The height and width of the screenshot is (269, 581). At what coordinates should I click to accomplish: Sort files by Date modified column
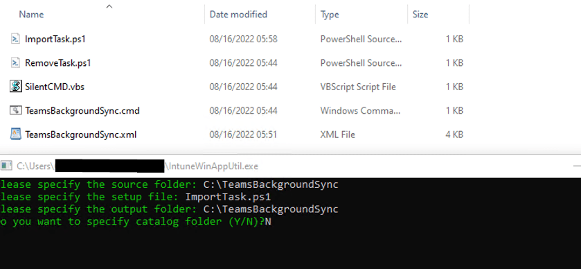coord(238,15)
